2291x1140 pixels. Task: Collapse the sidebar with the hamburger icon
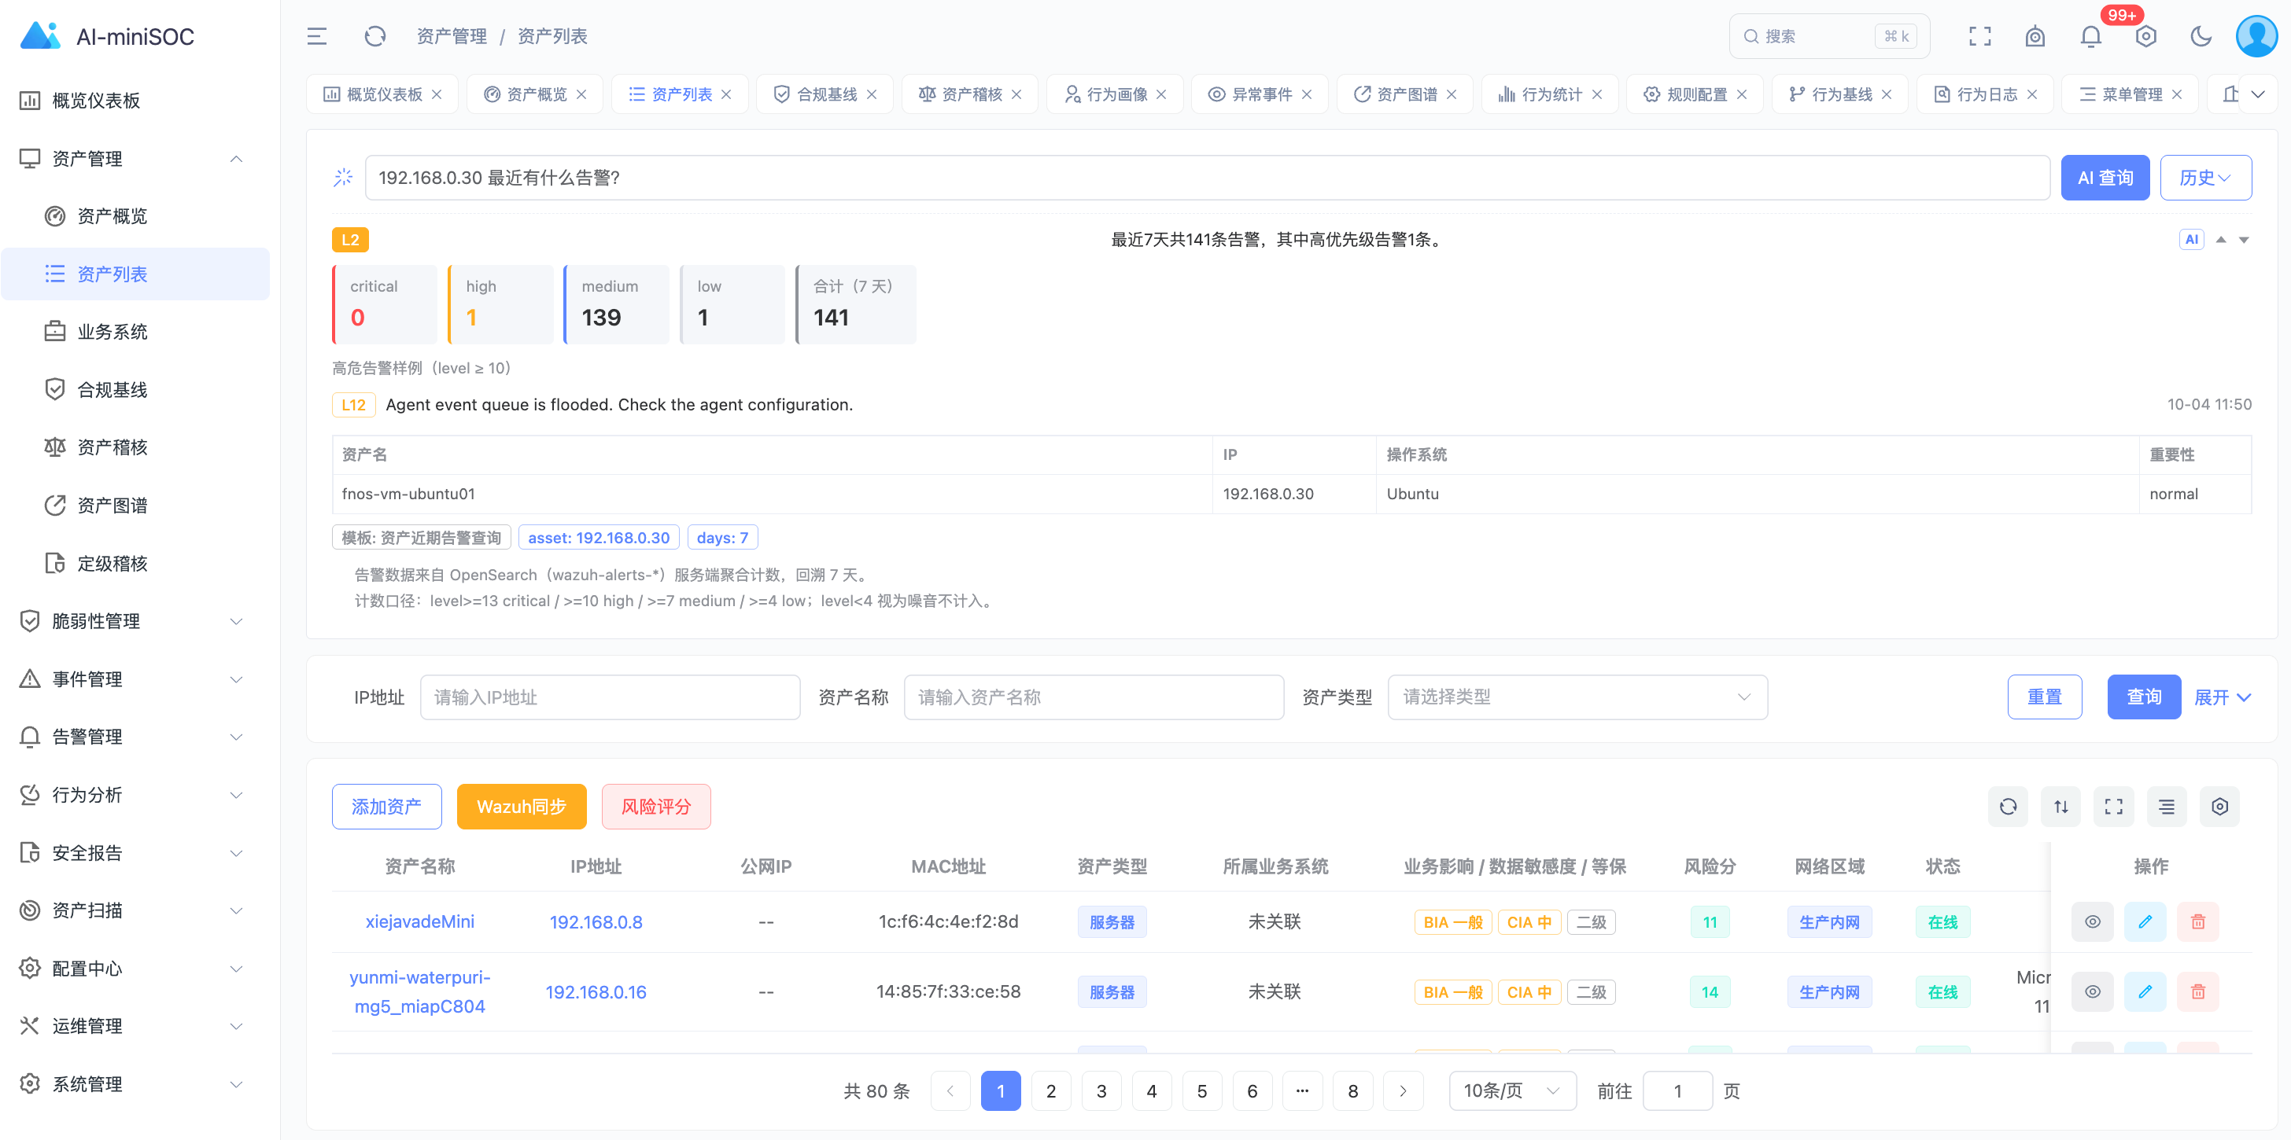316,36
